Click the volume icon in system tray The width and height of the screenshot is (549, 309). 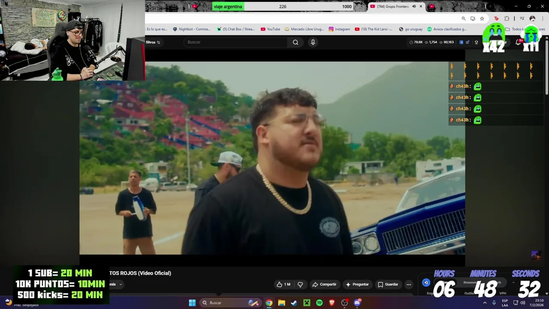(x=522, y=303)
